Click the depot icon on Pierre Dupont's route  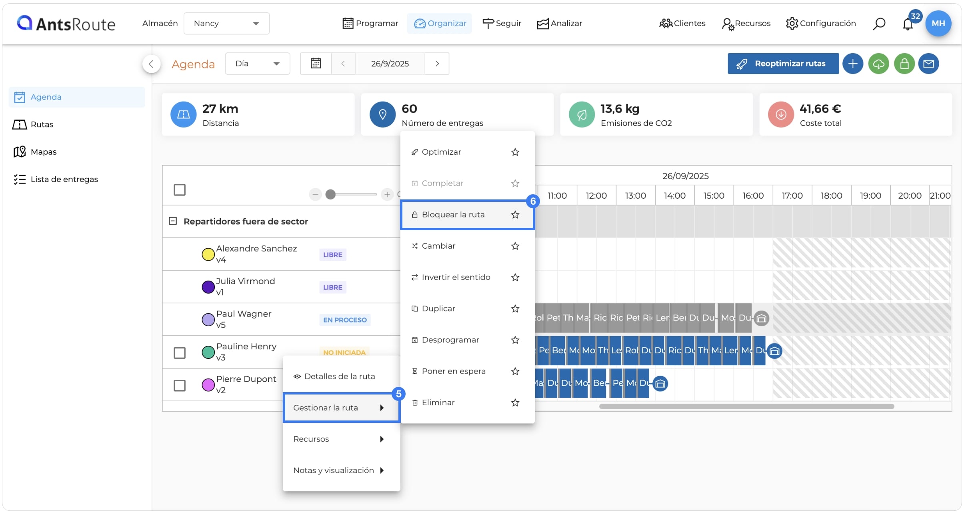pos(660,384)
